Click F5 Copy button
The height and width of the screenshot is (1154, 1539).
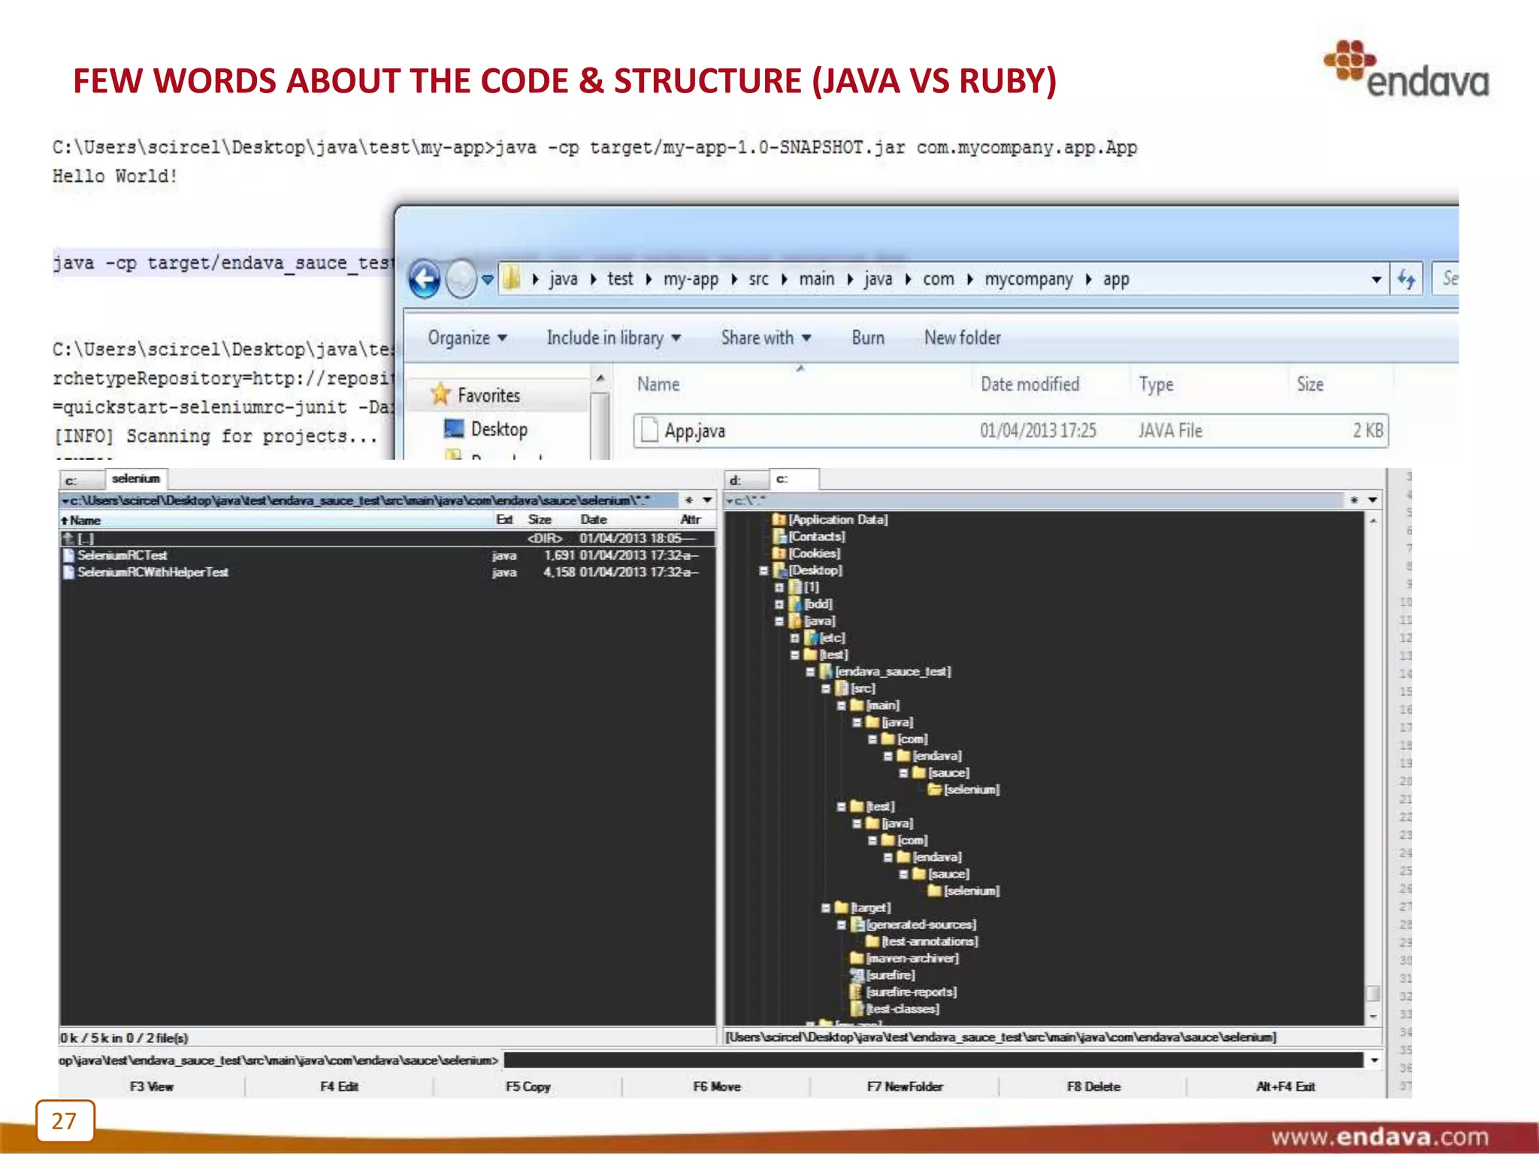point(528,1086)
